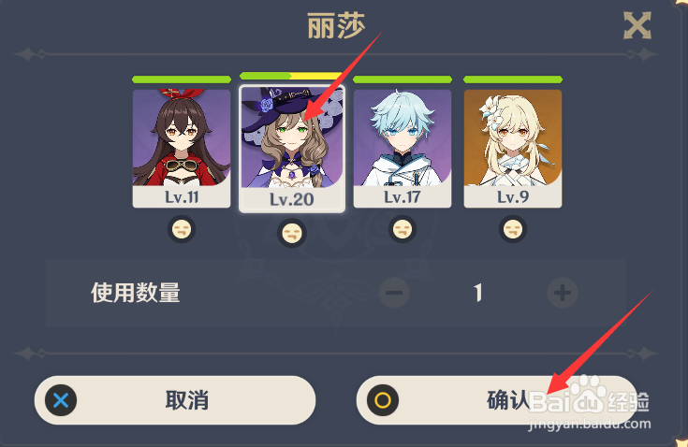This screenshot has height=447, width=688.
Task: Select Lisa's Lv.20 character card
Action: [x=292, y=148]
